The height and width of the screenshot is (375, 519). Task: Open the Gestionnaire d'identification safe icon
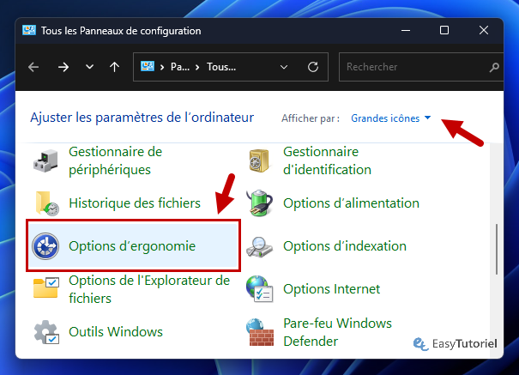tap(259, 160)
